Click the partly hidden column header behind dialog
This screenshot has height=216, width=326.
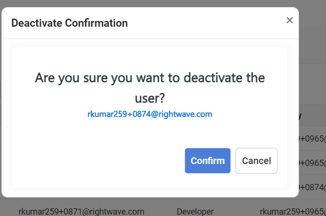[300, 116]
